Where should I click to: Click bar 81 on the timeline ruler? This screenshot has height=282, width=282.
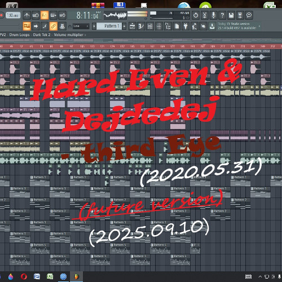[x=51, y=46]
